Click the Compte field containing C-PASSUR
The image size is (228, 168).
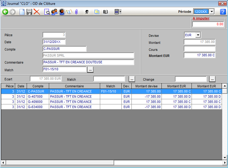click(64, 49)
